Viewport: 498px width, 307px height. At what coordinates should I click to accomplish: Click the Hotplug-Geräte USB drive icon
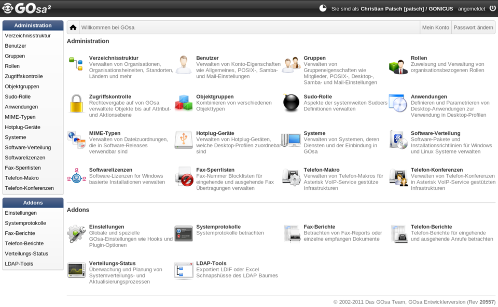coord(184,140)
